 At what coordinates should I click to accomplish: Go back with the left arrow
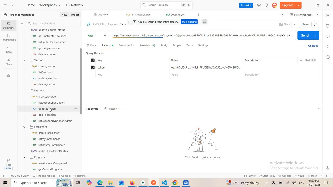coord(14,5)
